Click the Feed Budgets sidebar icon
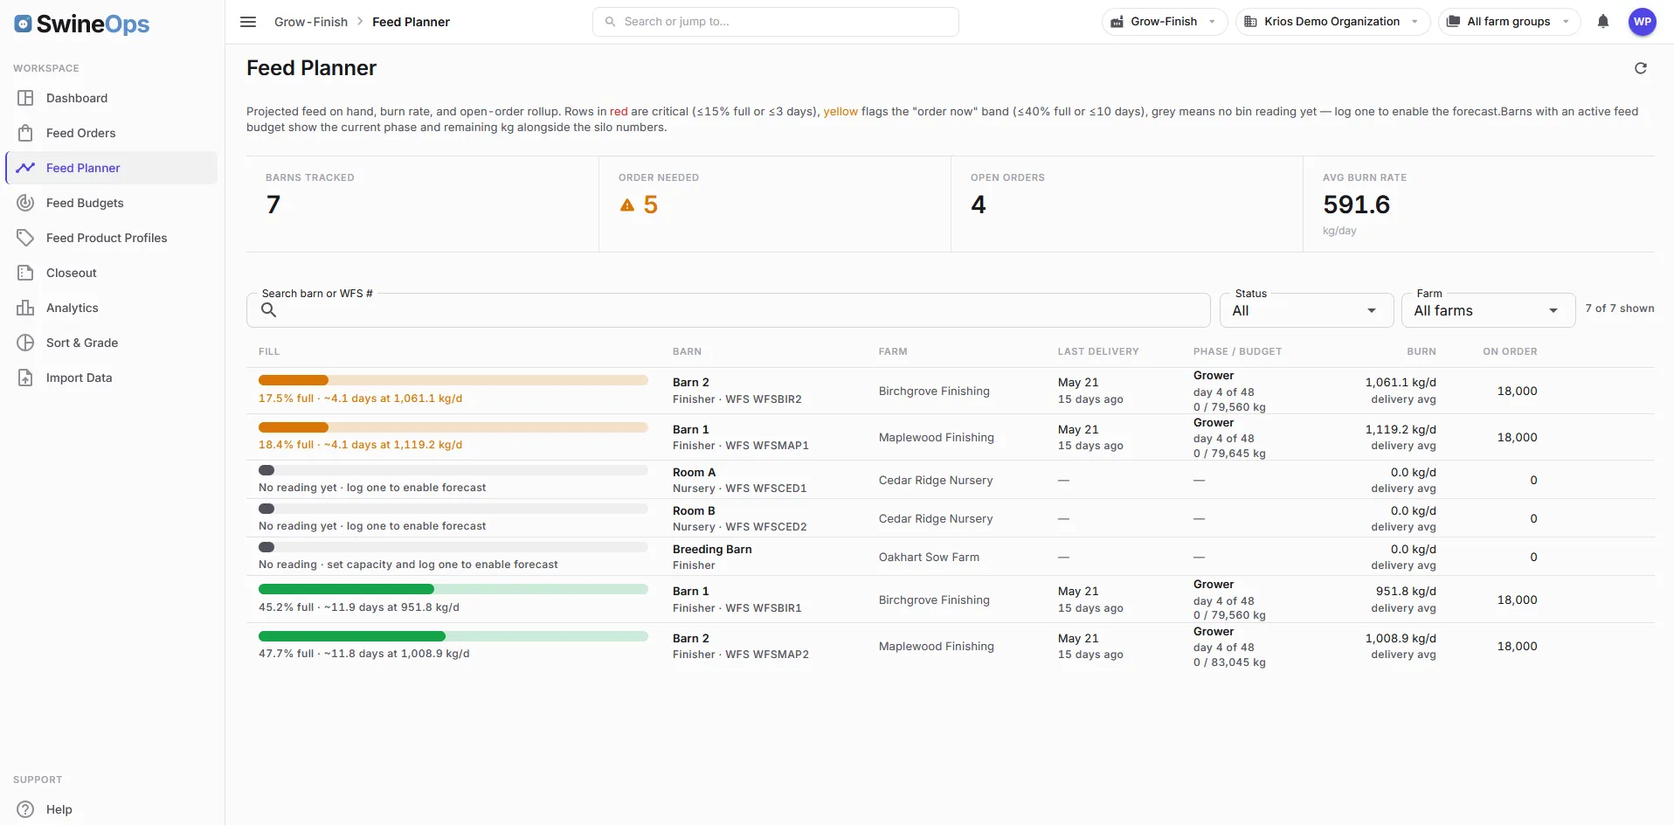Screen dimensions: 1674x825 pyautogui.click(x=25, y=203)
